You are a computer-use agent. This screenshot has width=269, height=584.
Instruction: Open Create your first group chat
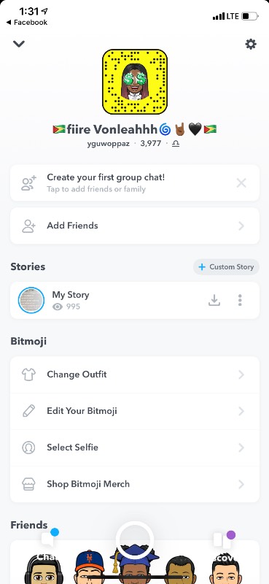pyautogui.click(x=135, y=183)
